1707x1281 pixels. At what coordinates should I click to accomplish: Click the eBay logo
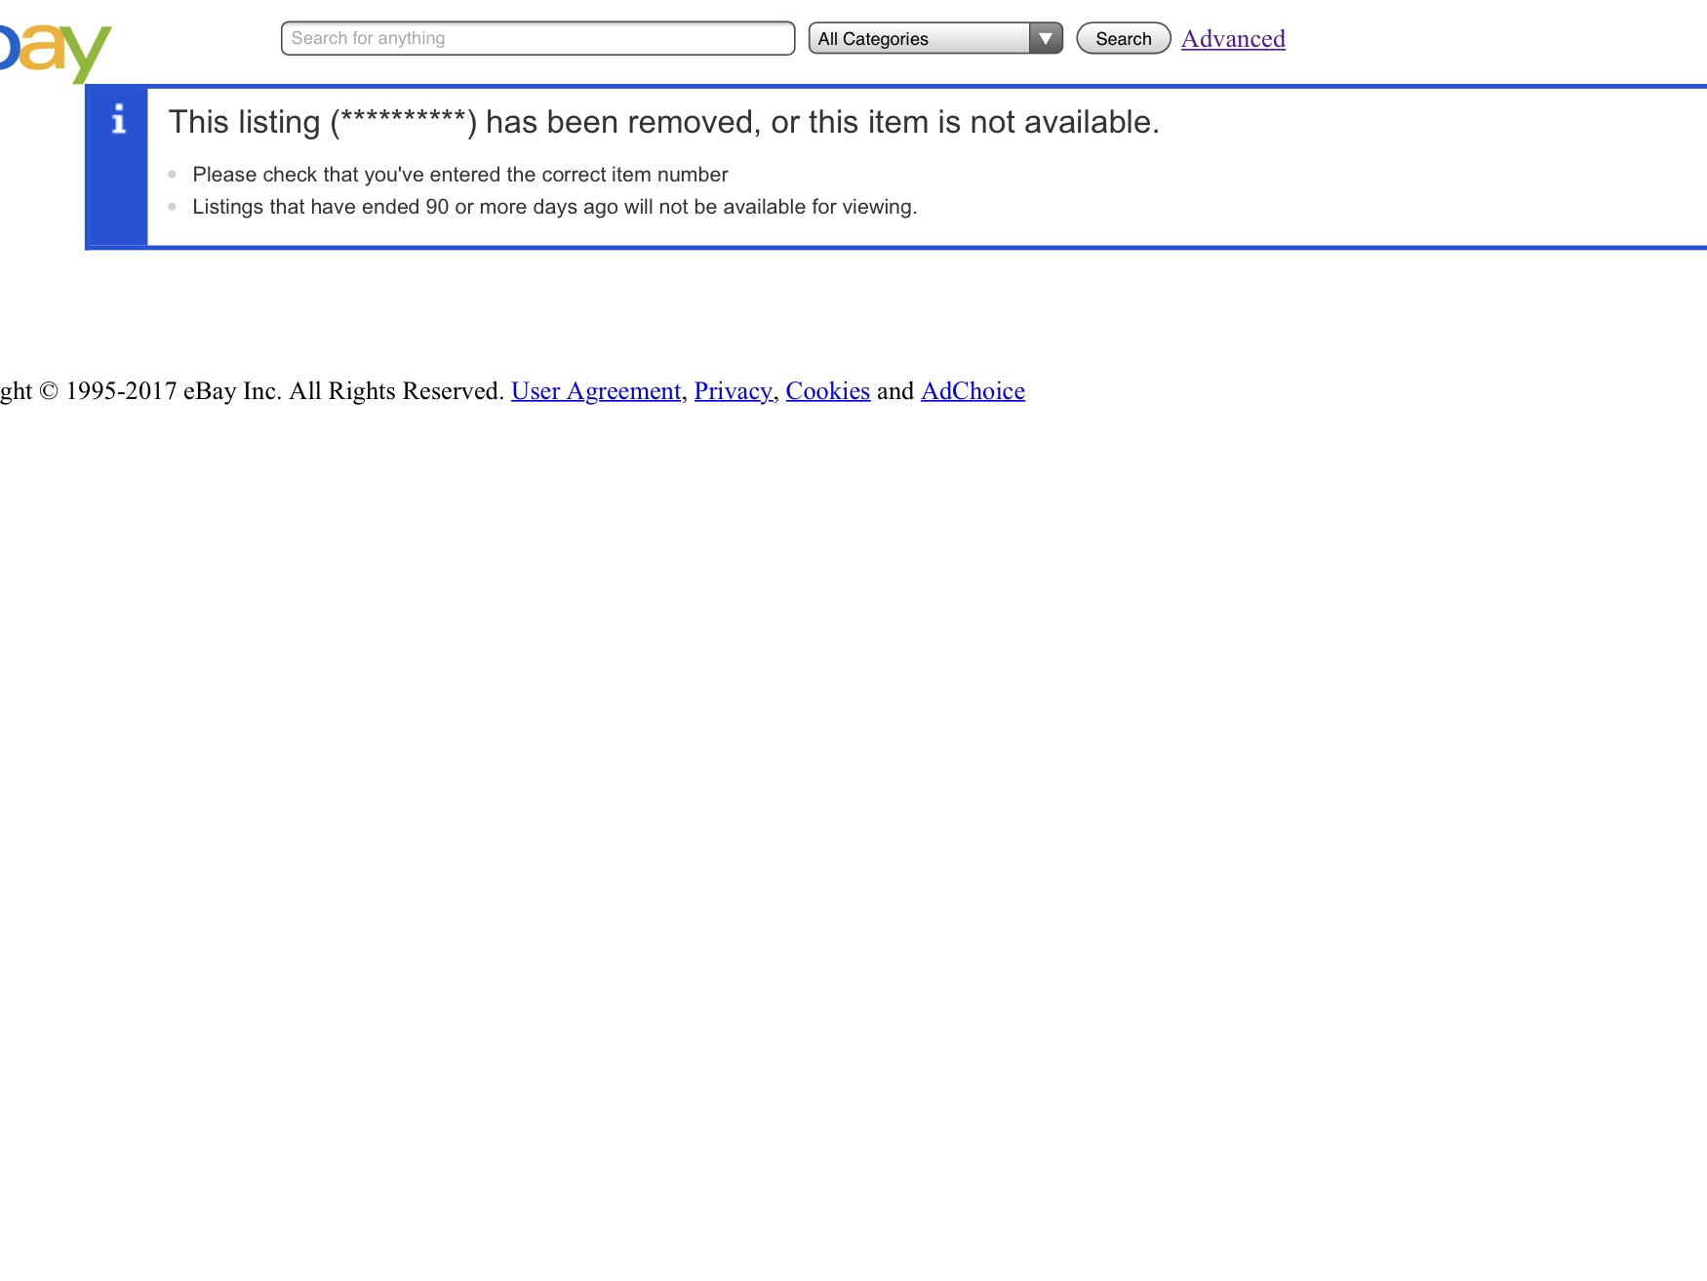point(54,51)
